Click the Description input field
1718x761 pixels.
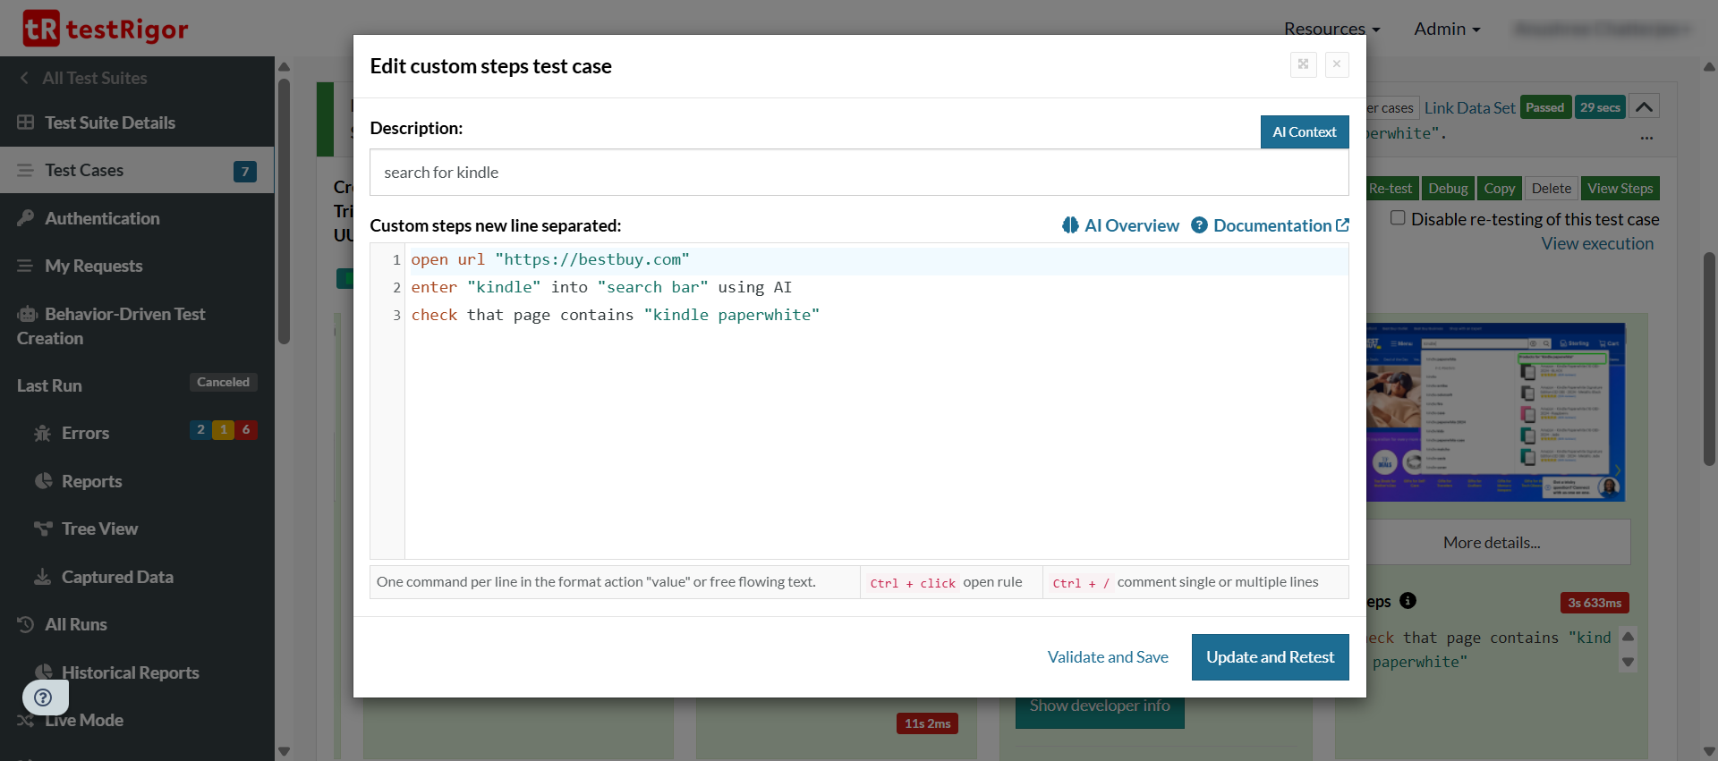(858, 173)
